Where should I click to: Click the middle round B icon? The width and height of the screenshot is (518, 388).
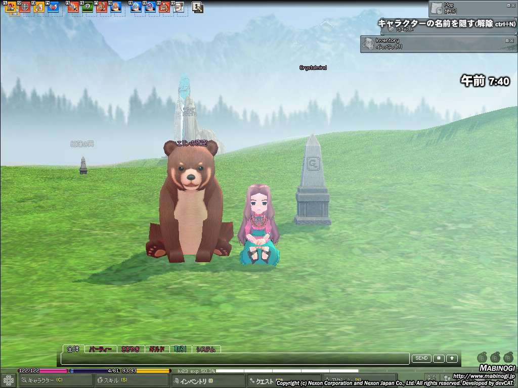pos(495,357)
